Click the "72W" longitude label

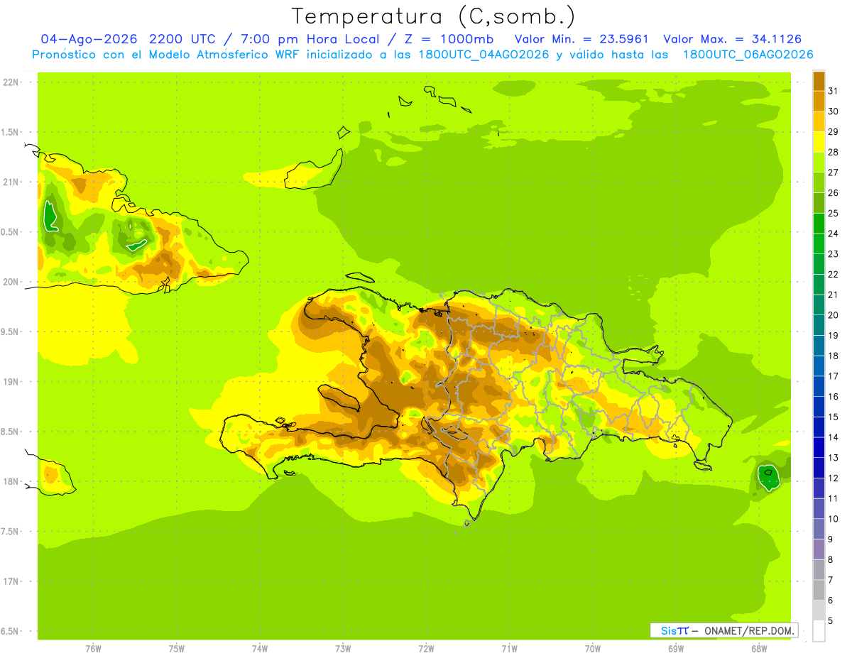coord(426,648)
